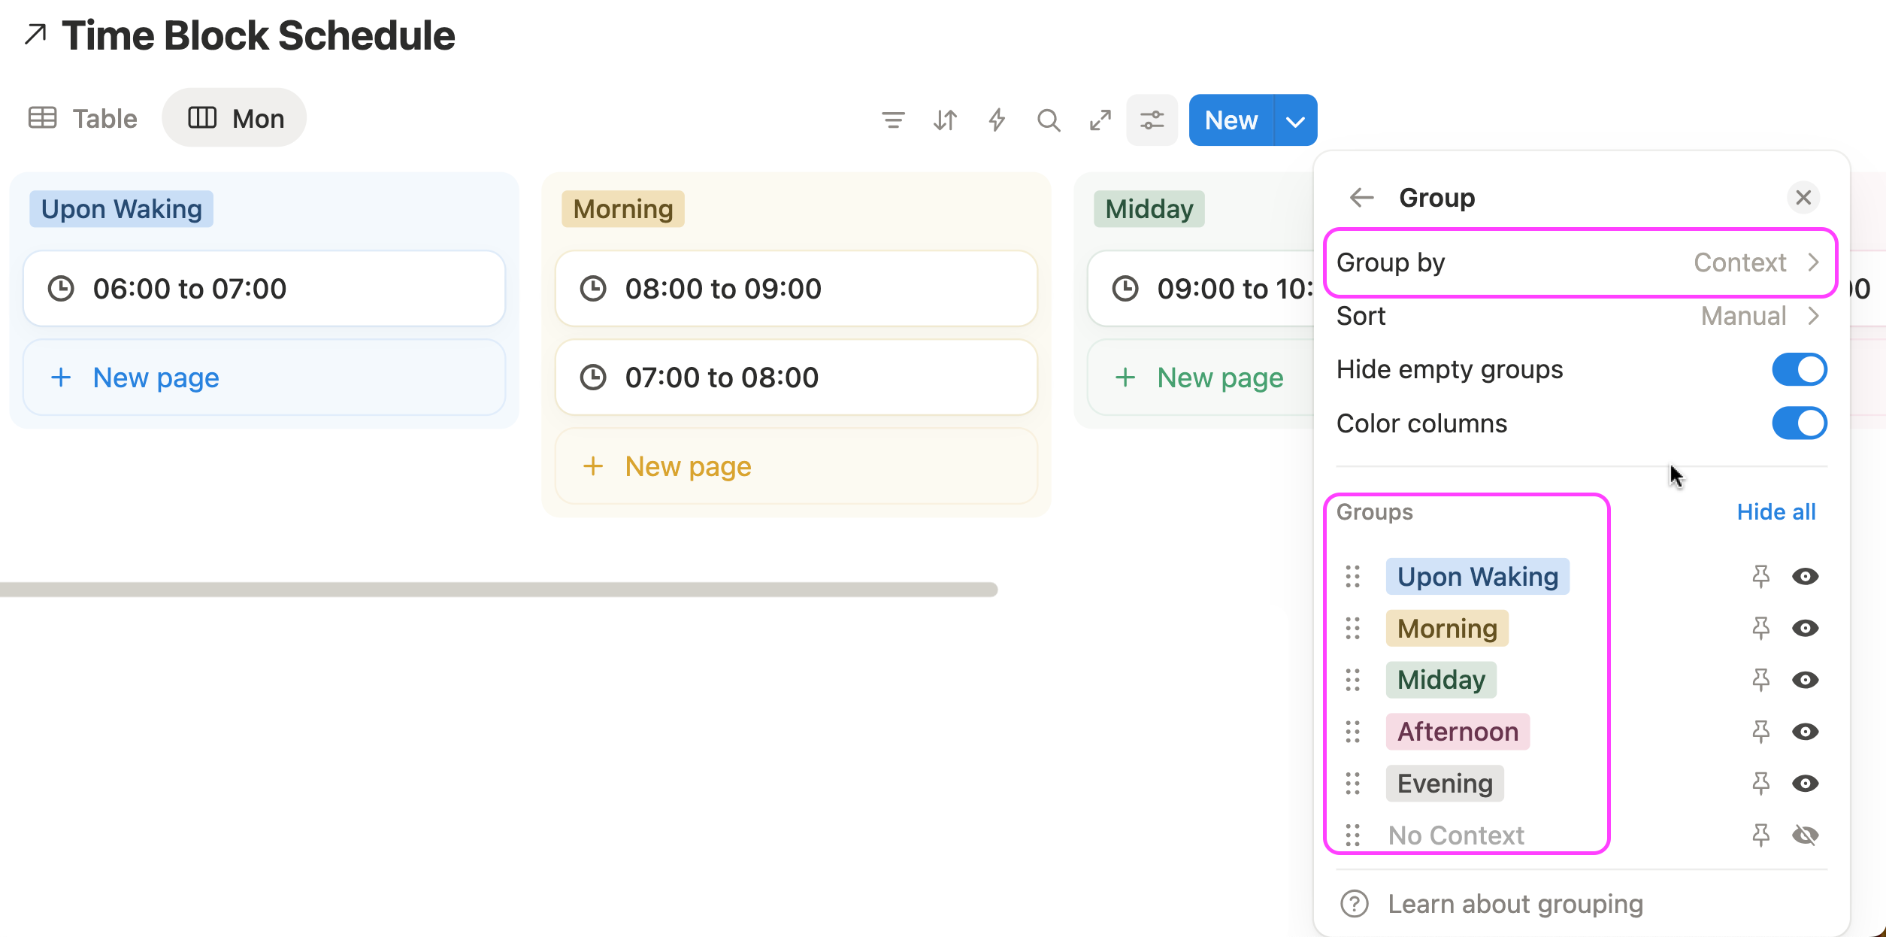Image resolution: width=1886 pixels, height=937 pixels.
Task: Click the filter icon in toolbar
Action: tap(893, 120)
